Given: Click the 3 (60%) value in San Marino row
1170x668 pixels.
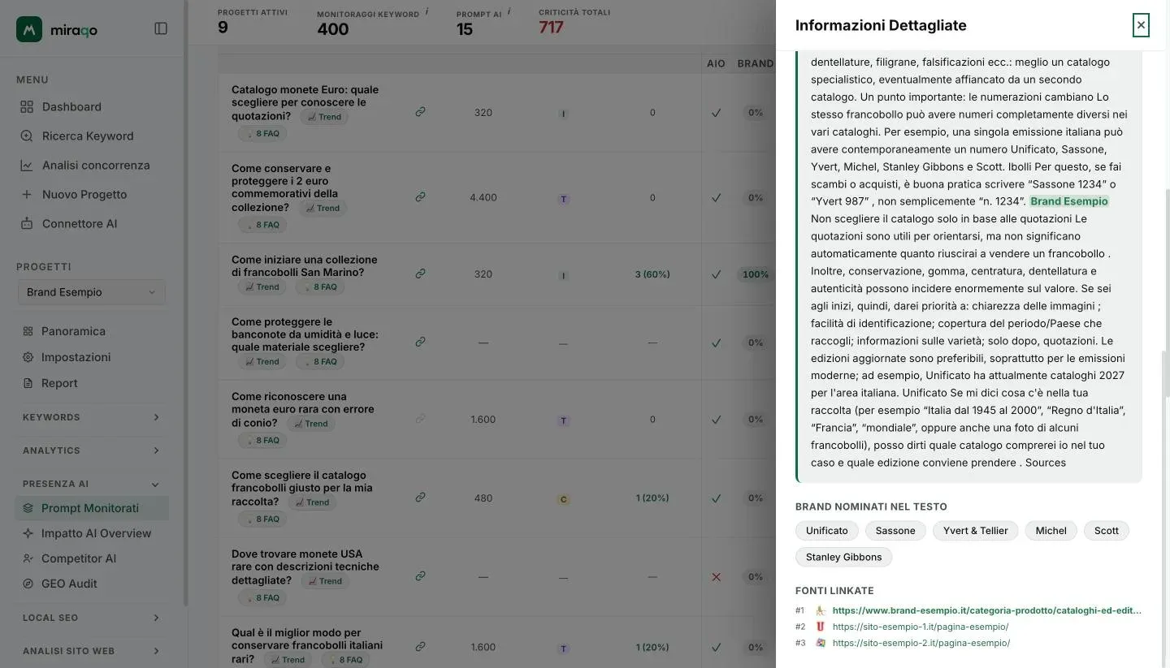Looking at the screenshot, I should (652, 274).
